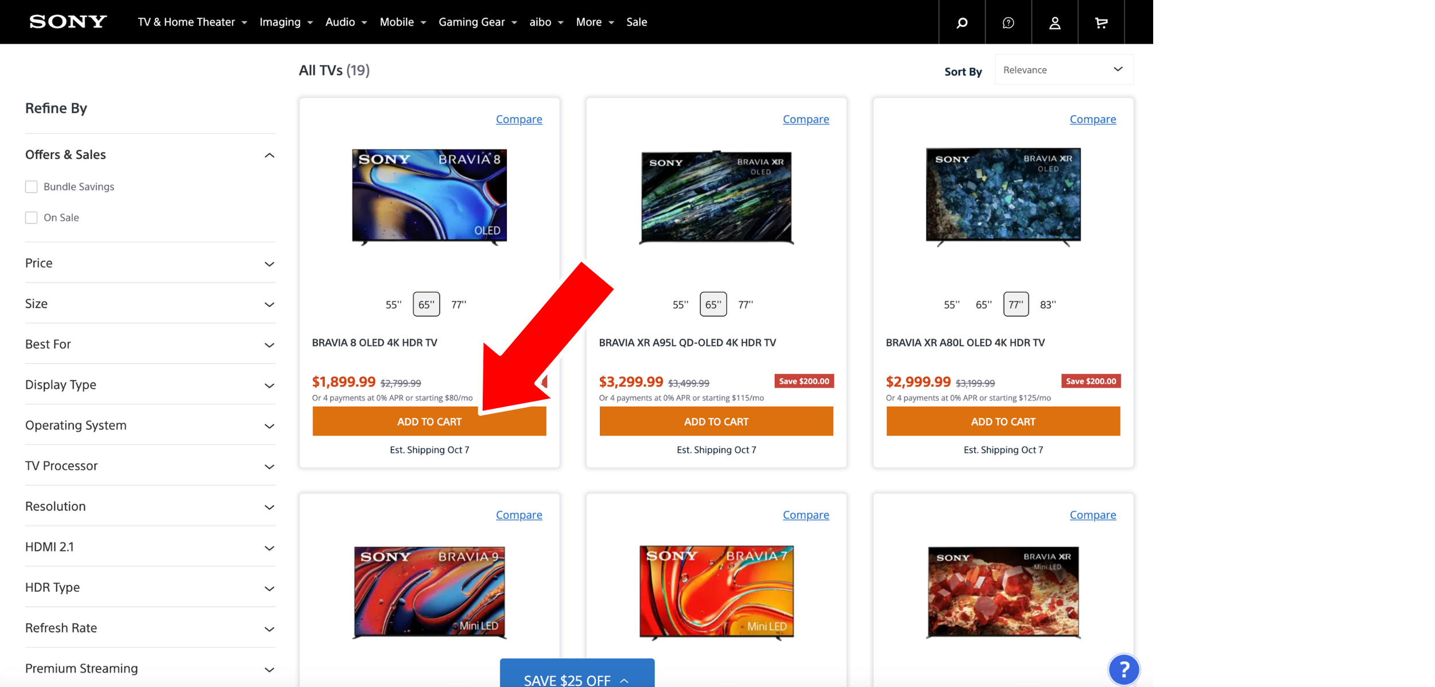The width and height of the screenshot is (1435, 687).
Task: Choose 65'' size for BRAVIA XR A95L
Action: coord(713,305)
